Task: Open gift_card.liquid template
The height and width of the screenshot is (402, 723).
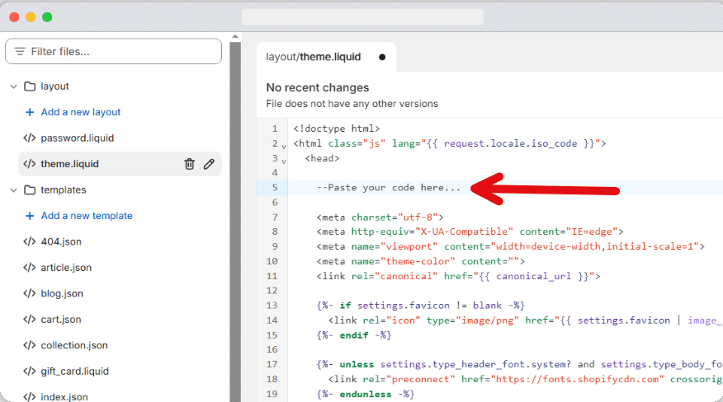Action: 75,372
